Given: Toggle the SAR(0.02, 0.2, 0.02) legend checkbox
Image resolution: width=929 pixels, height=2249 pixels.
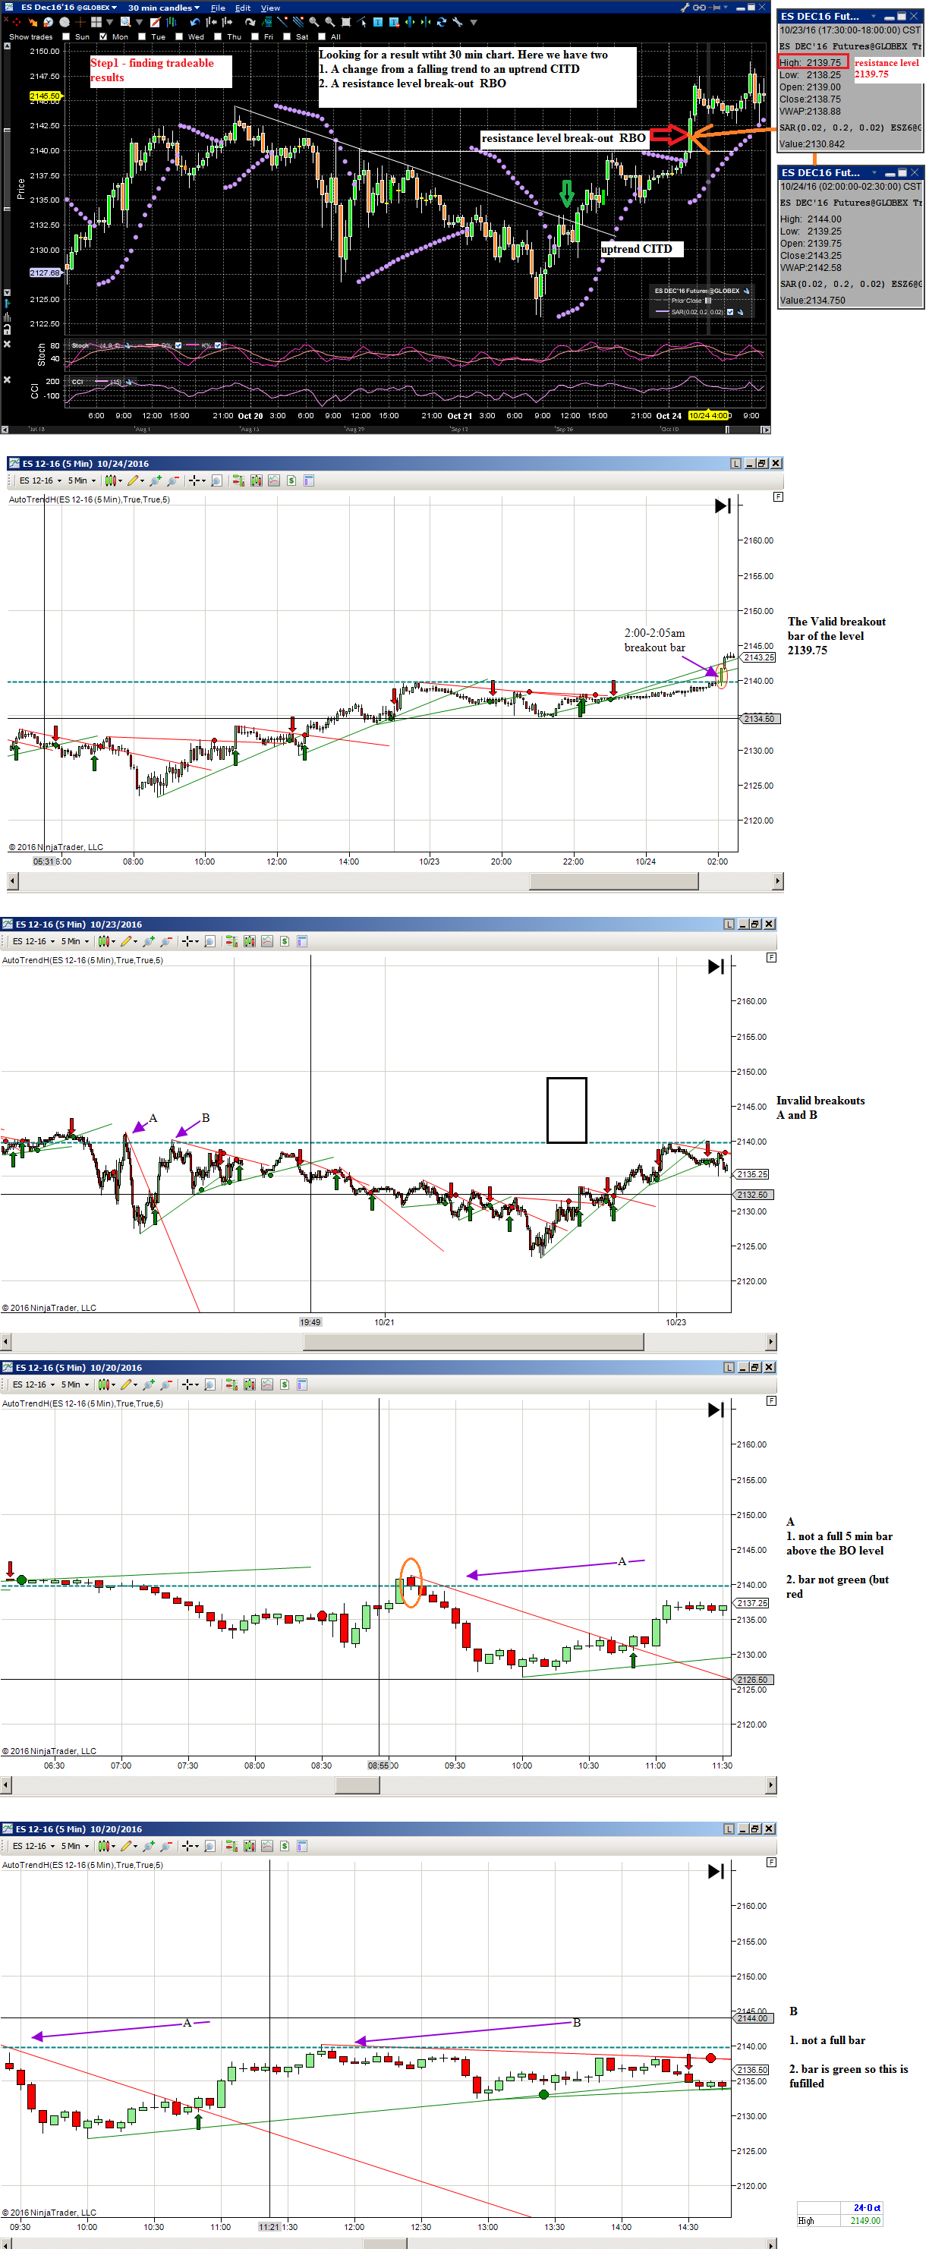Looking at the screenshot, I should [x=730, y=312].
